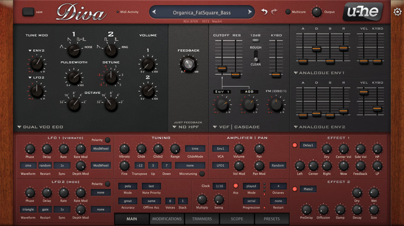Click the Vibrato knob in Tuning
404x226 pixels.
[x=124, y=149]
